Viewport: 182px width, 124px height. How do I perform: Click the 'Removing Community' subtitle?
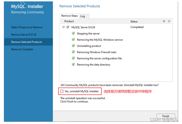point(28,12)
